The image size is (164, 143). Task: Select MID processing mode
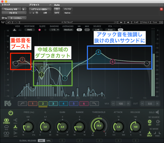[6, 128]
